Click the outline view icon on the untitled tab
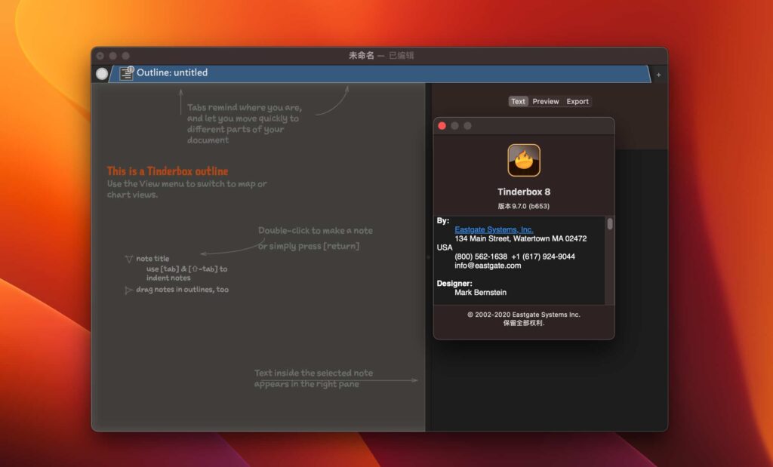Viewport: 773px width, 467px height. [x=127, y=72]
